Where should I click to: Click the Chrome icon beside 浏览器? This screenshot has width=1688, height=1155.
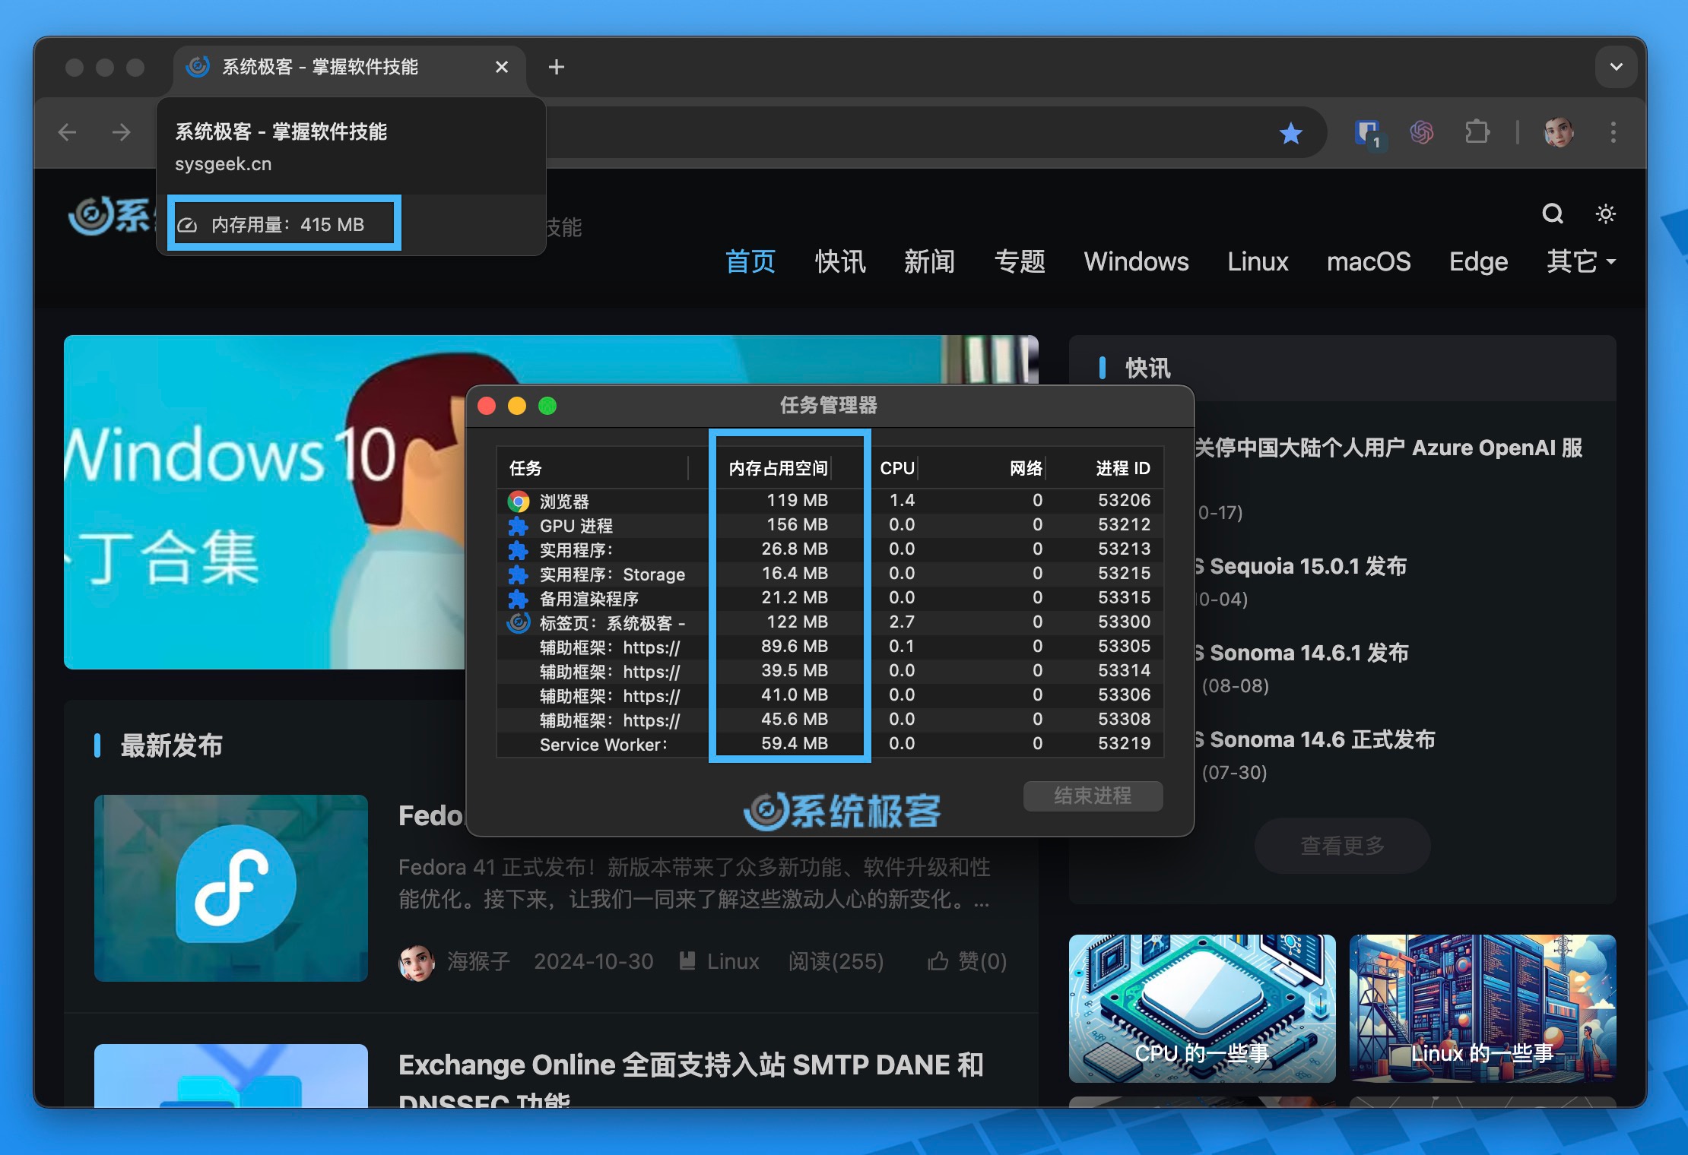click(519, 501)
